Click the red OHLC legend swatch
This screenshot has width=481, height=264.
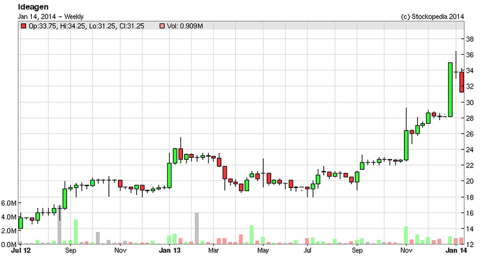23,26
